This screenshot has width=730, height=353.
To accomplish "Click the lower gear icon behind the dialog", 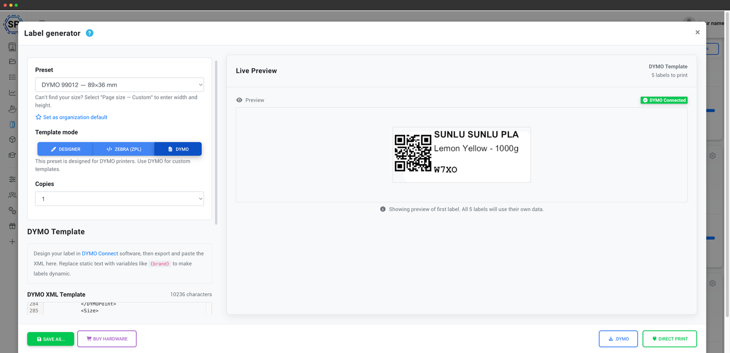I will tap(712, 283).
